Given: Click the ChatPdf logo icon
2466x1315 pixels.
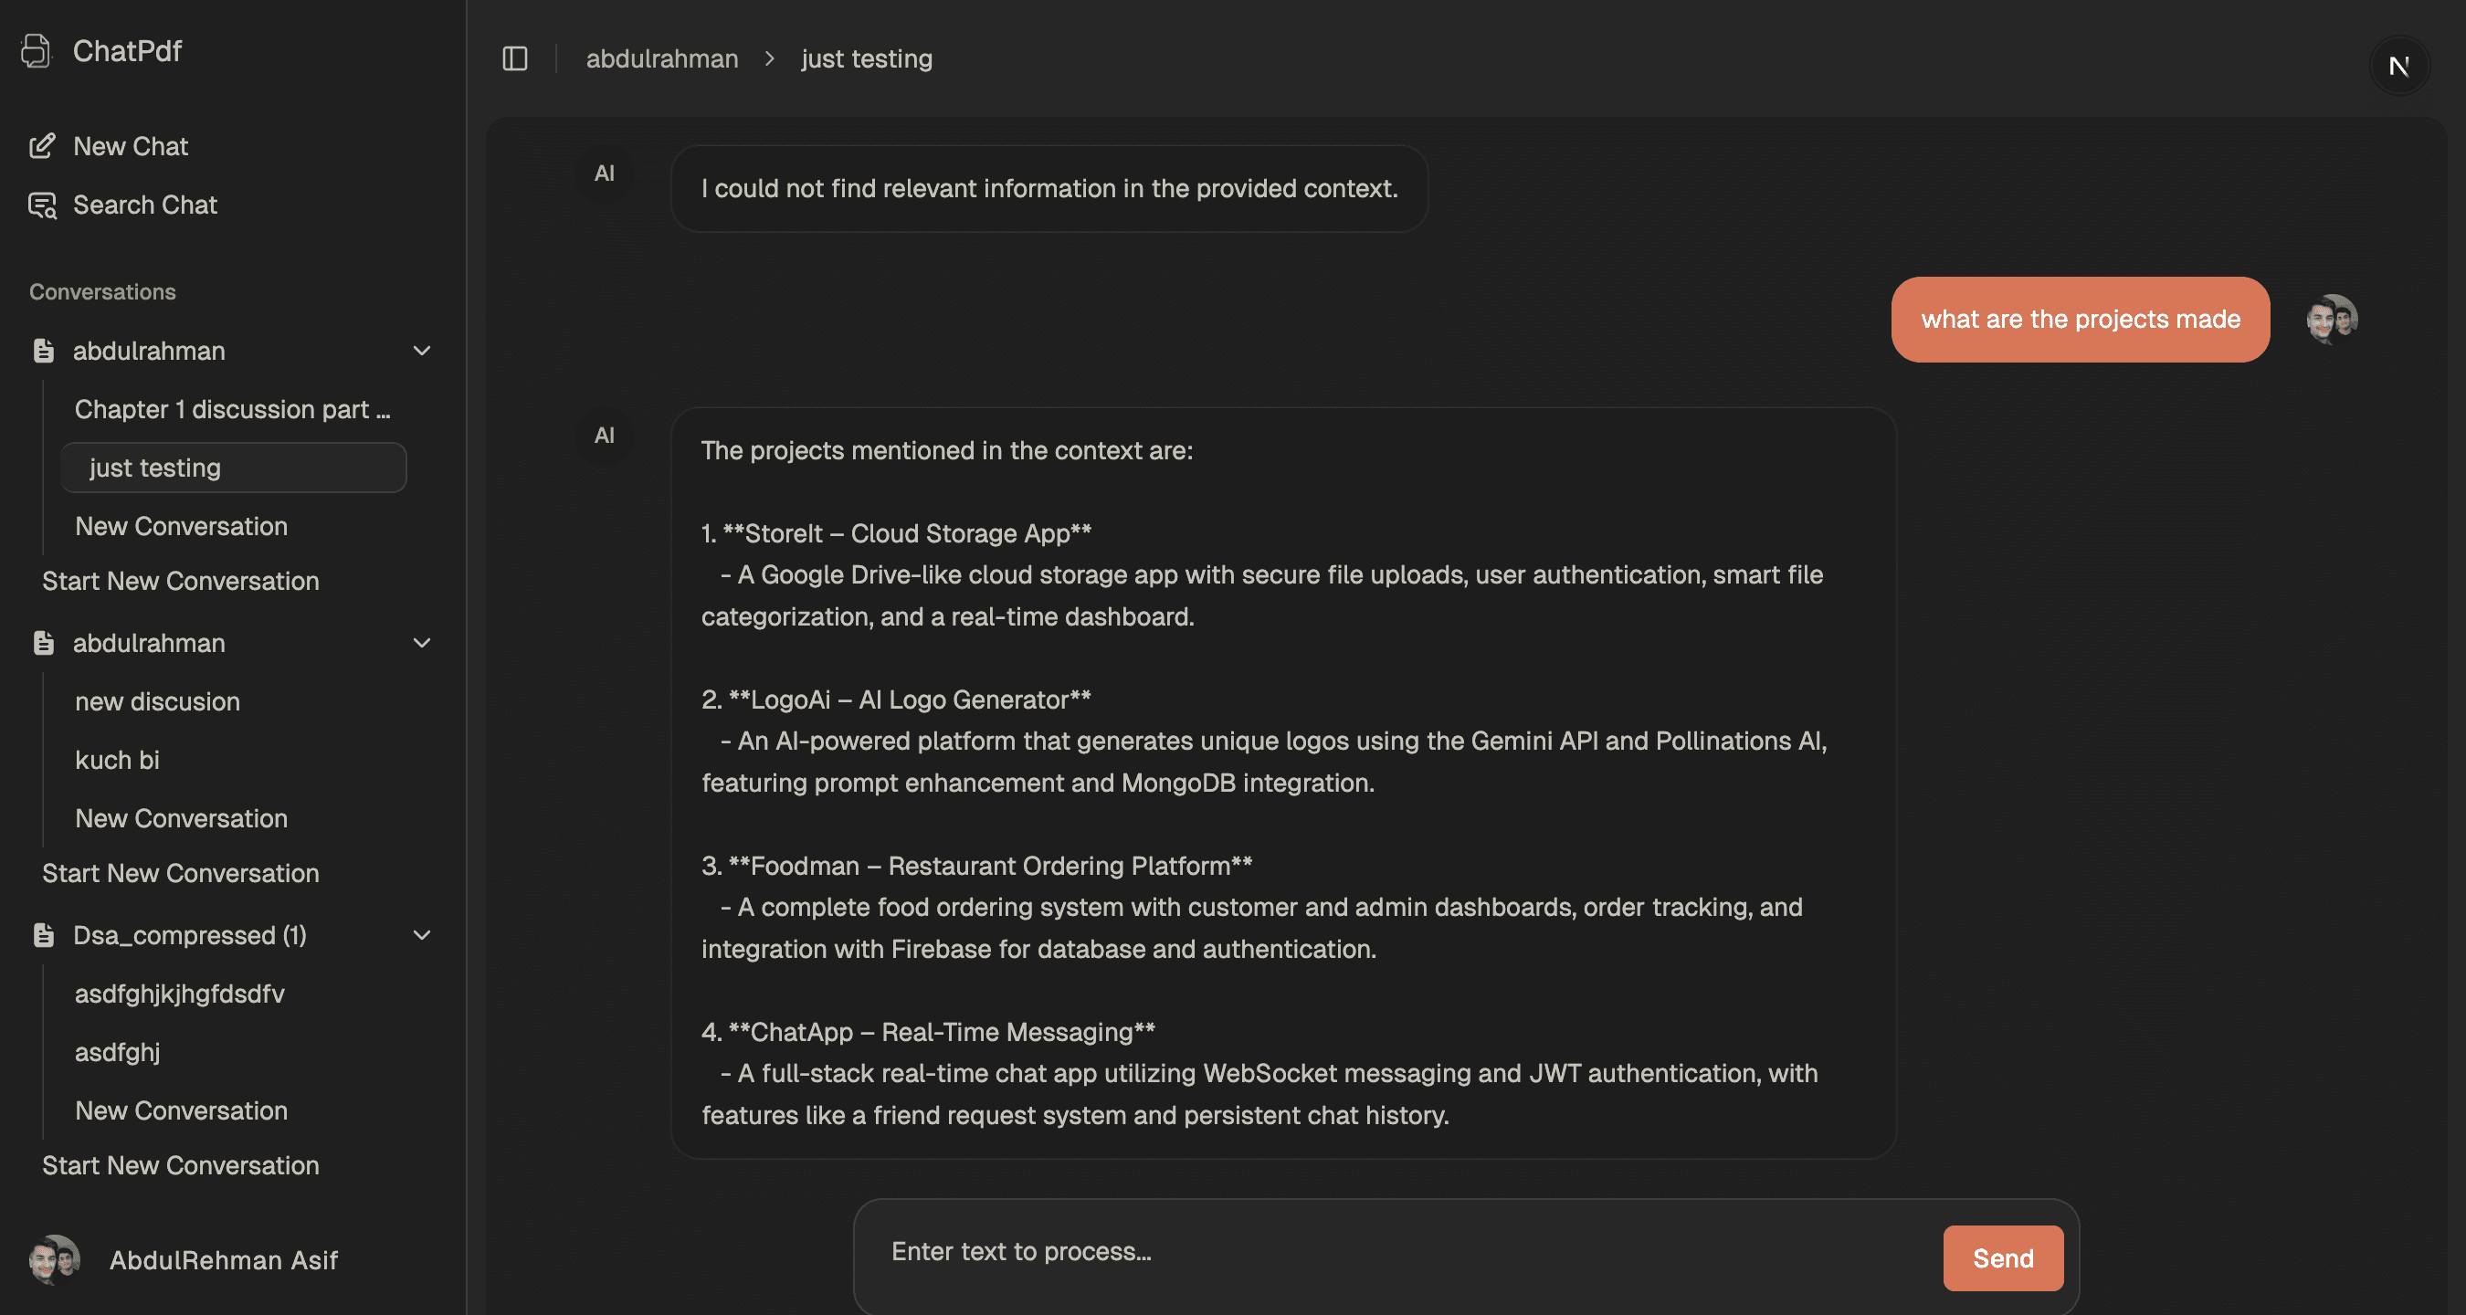Looking at the screenshot, I should 37,51.
